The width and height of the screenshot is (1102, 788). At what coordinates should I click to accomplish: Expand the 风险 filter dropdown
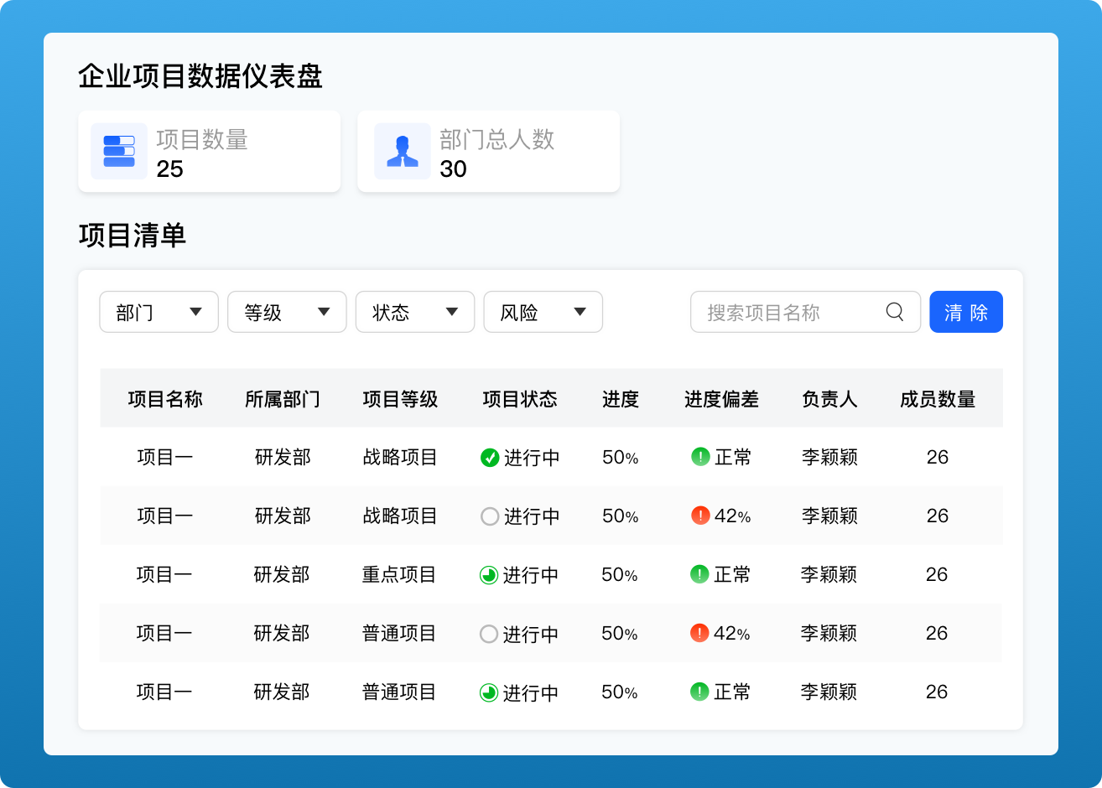[543, 312]
